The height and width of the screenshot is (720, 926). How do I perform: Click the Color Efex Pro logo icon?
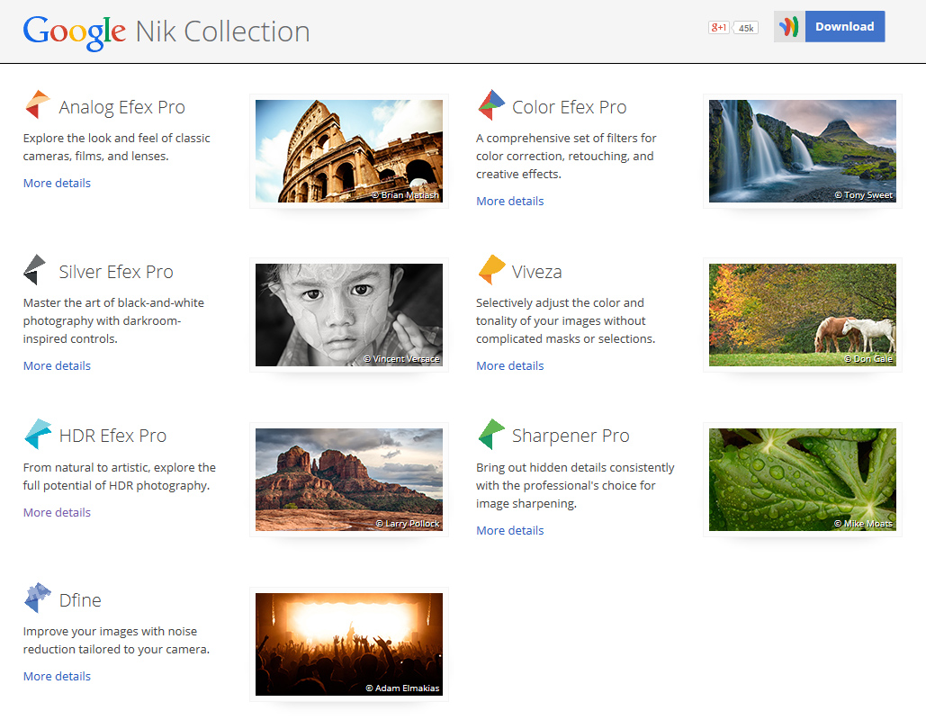490,105
